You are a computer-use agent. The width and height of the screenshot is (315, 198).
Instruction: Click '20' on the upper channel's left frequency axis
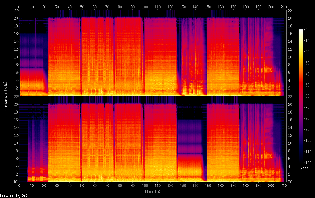point(16,18)
